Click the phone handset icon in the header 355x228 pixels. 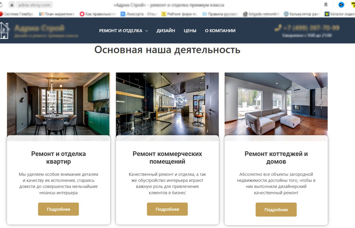278,28
